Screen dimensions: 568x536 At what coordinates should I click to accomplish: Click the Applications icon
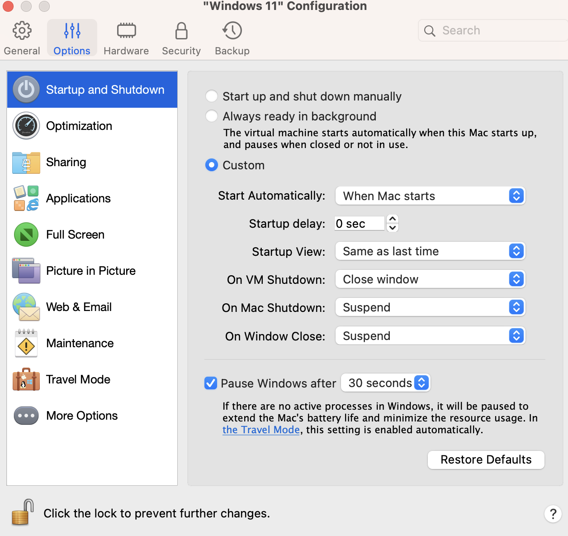coord(26,198)
